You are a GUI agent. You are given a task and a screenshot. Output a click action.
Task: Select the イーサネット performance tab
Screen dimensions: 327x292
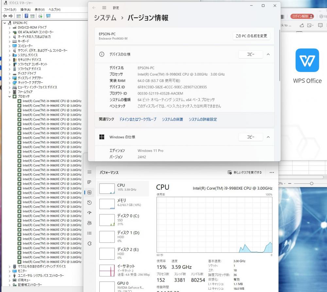pyautogui.click(x=123, y=270)
